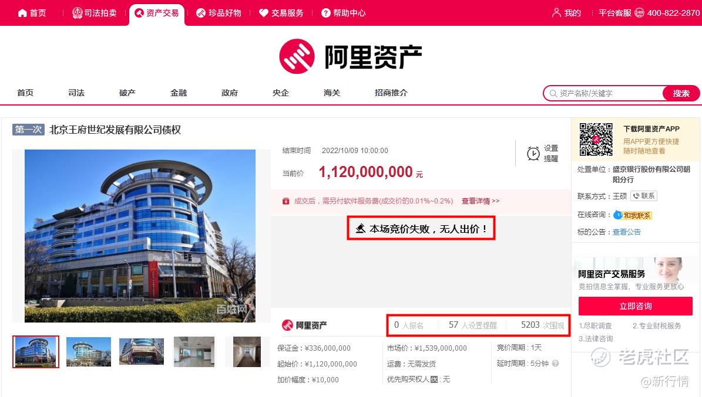The image size is (702, 397).
Task: Click the 帮助中心 question mark icon
Action: pyautogui.click(x=326, y=13)
